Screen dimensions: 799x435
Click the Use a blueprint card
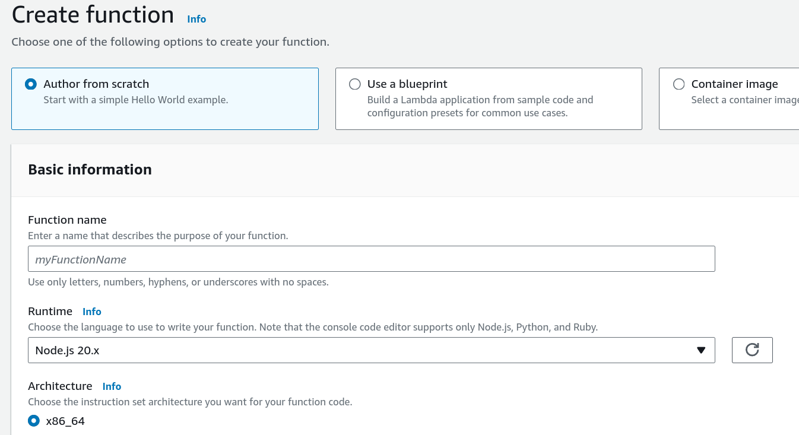coord(489,99)
